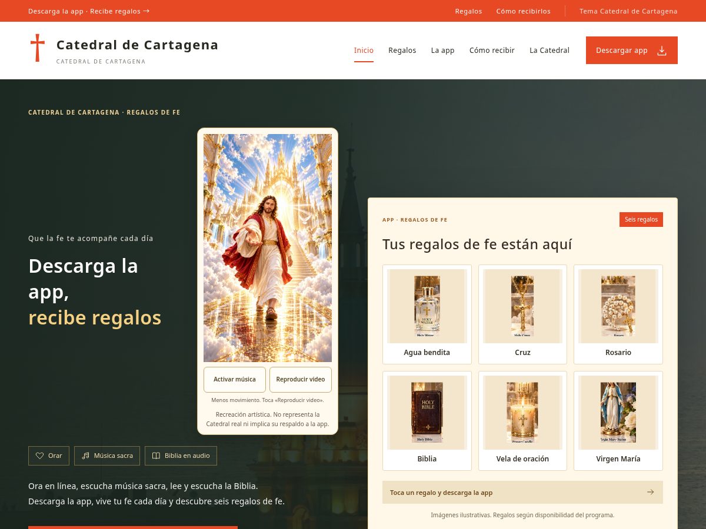
Task: Click the music note icon on Música sacra
Action: (x=86, y=456)
